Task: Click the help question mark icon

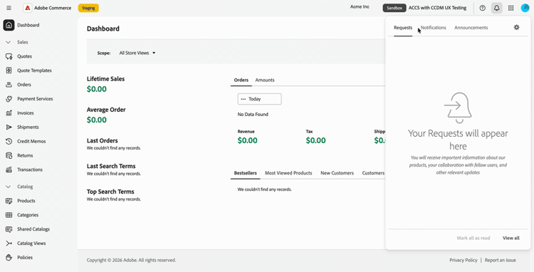Action: click(482, 8)
